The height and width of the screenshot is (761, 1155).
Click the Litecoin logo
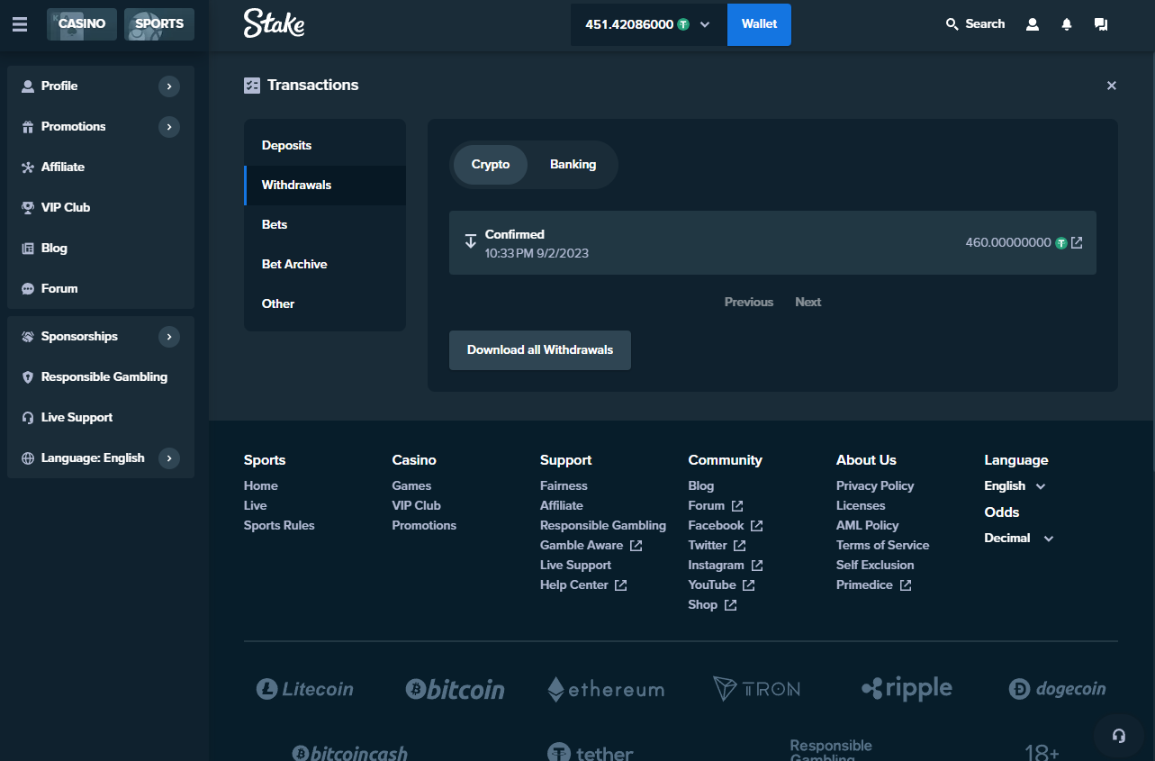coord(304,689)
